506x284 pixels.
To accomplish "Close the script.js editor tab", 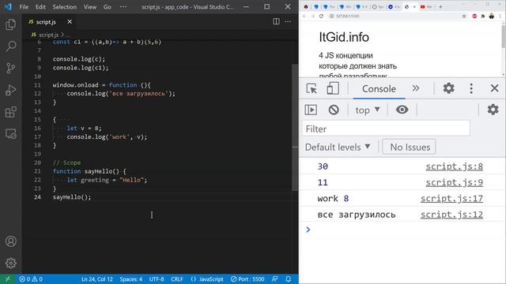I will [x=70, y=21].
